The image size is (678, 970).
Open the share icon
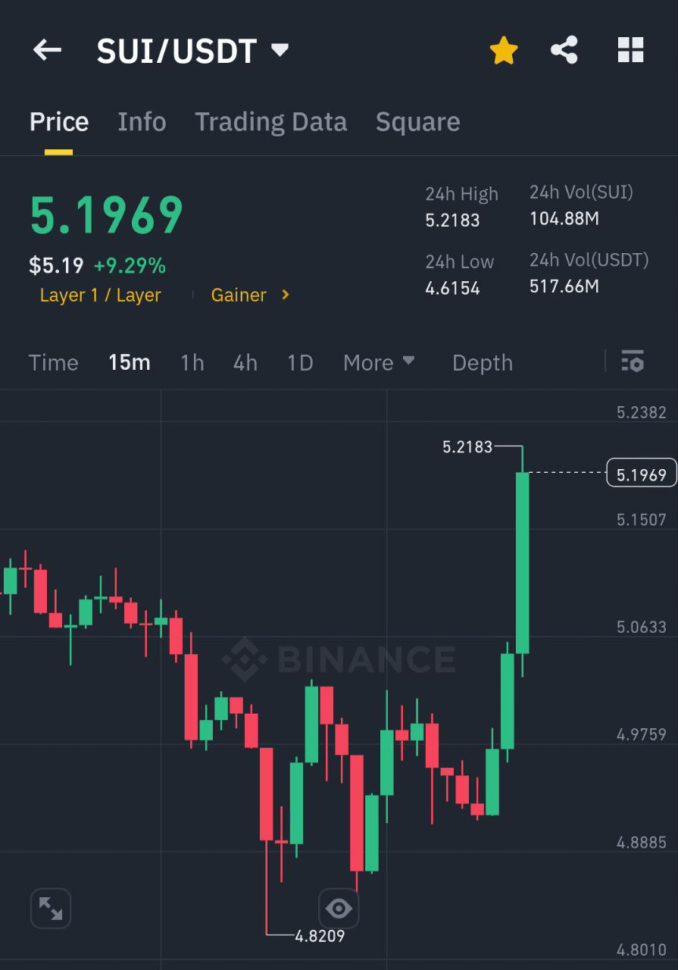(x=564, y=51)
